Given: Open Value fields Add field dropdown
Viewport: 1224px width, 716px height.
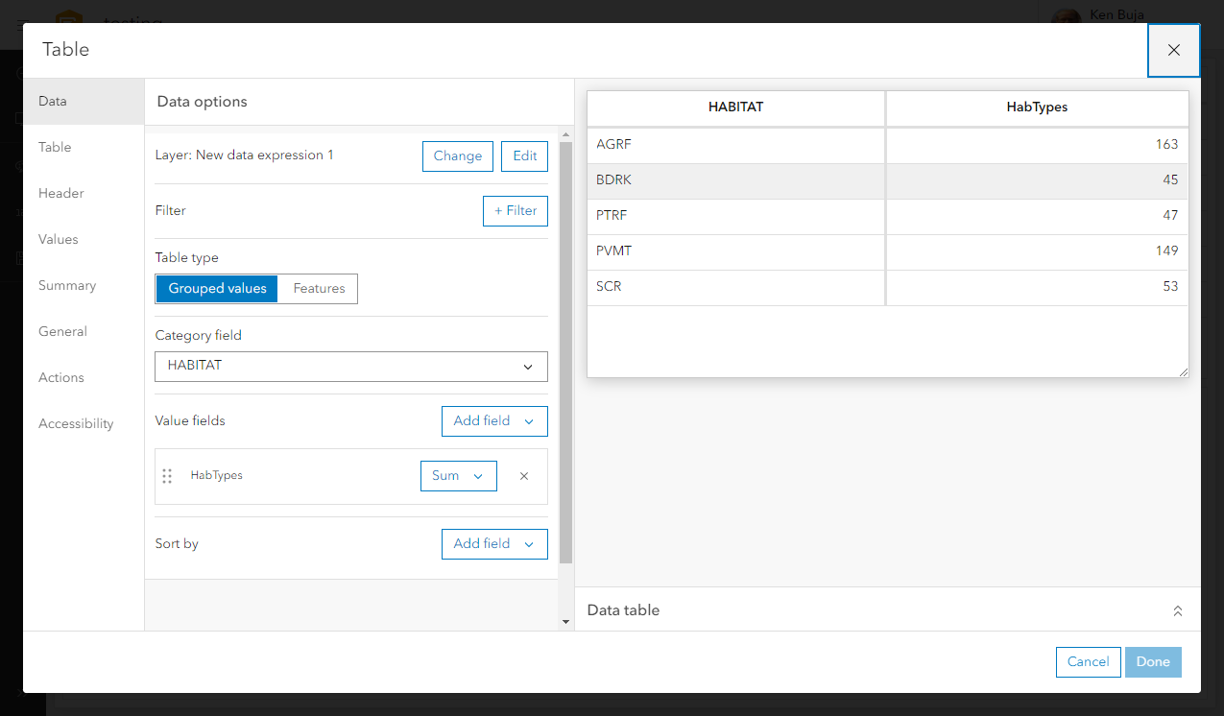Looking at the screenshot, I should (493, 421).
